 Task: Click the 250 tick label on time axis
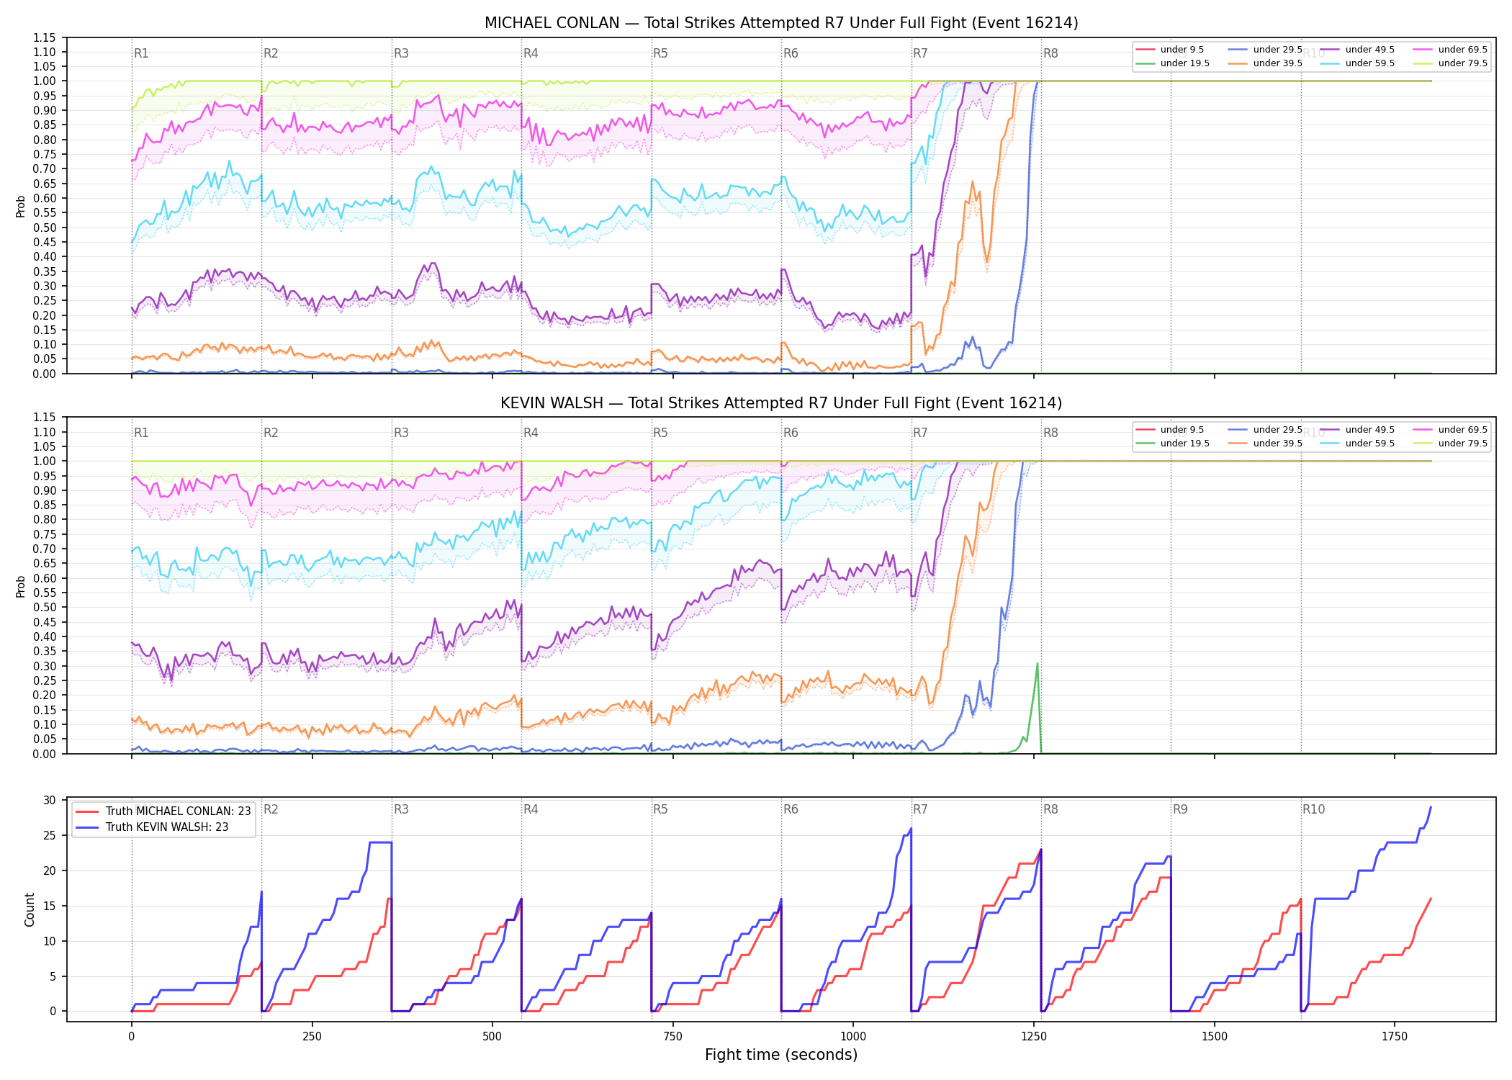point(312,1037)
